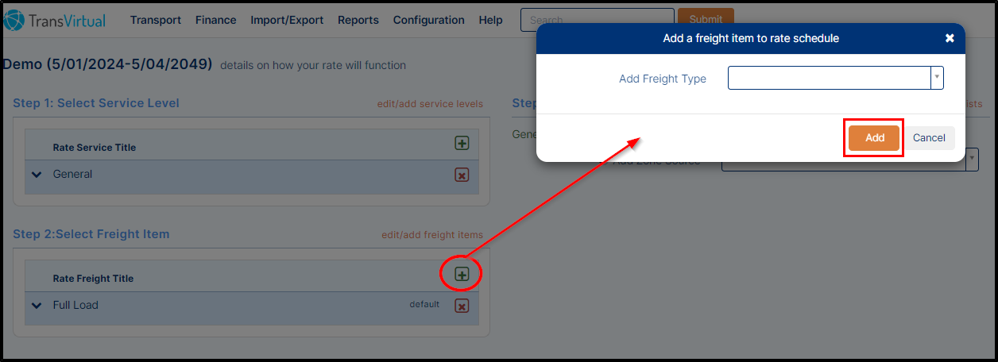The image size is (998, 362).
Task: Follow the edit/add service levels link
Action: click(x=430, y=104)
